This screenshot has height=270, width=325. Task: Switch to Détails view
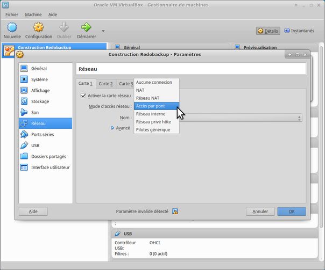(268, 31)
